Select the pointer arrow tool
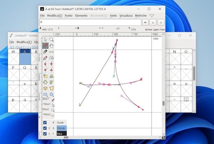 [x=45, y=40]
